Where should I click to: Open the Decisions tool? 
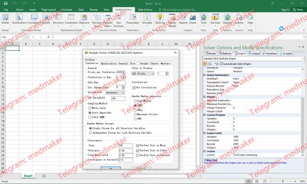tap(59, 17)
